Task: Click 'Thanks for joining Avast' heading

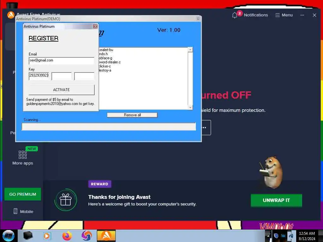Action: pos(119,197)
